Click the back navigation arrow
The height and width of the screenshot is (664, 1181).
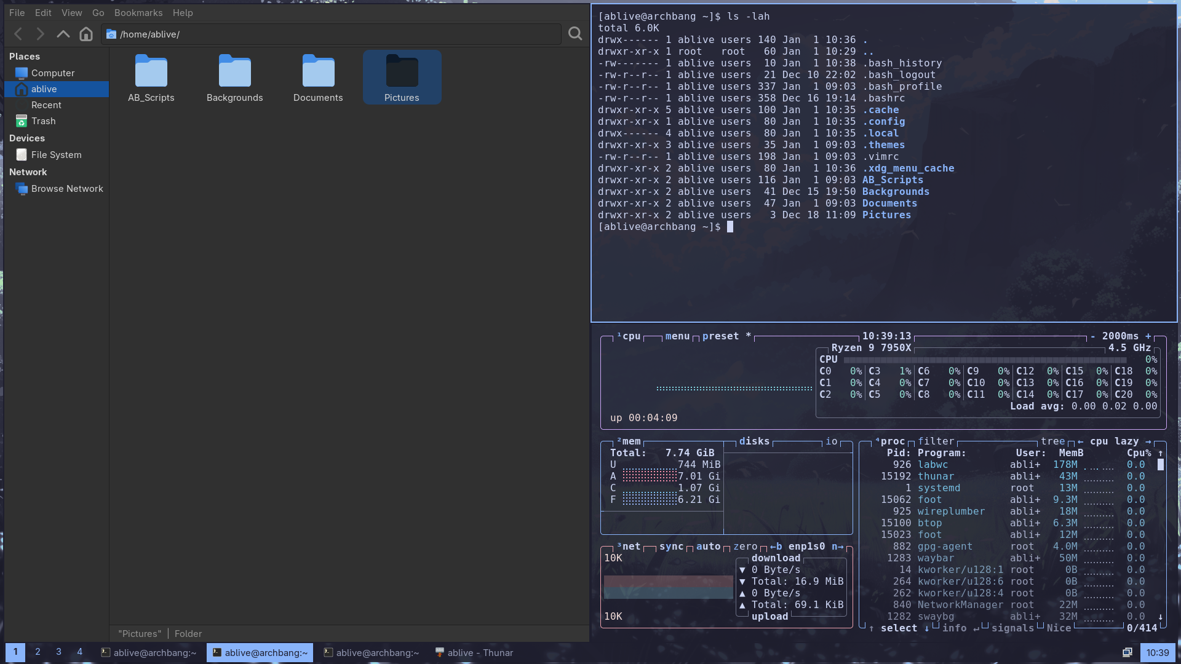coord(18,34)
